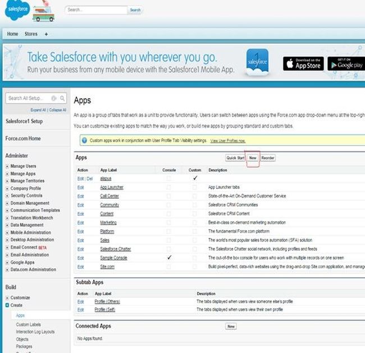
Task: Click the Reorder button
Action: [268, 158]
